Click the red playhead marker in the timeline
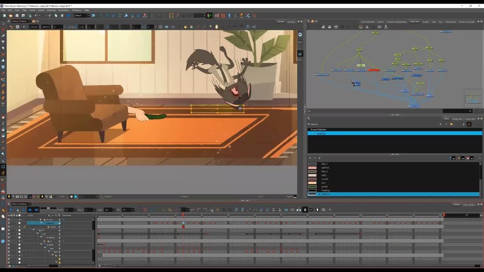The width and height of the screenshot is (484, 272). 183,214
